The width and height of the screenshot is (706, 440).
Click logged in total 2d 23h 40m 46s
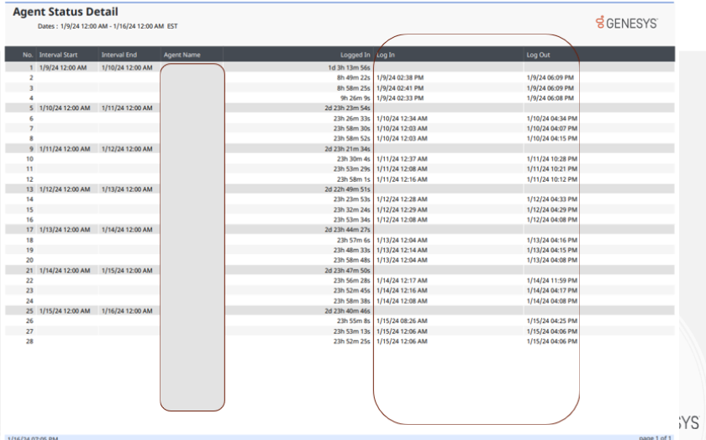(348, 311)
